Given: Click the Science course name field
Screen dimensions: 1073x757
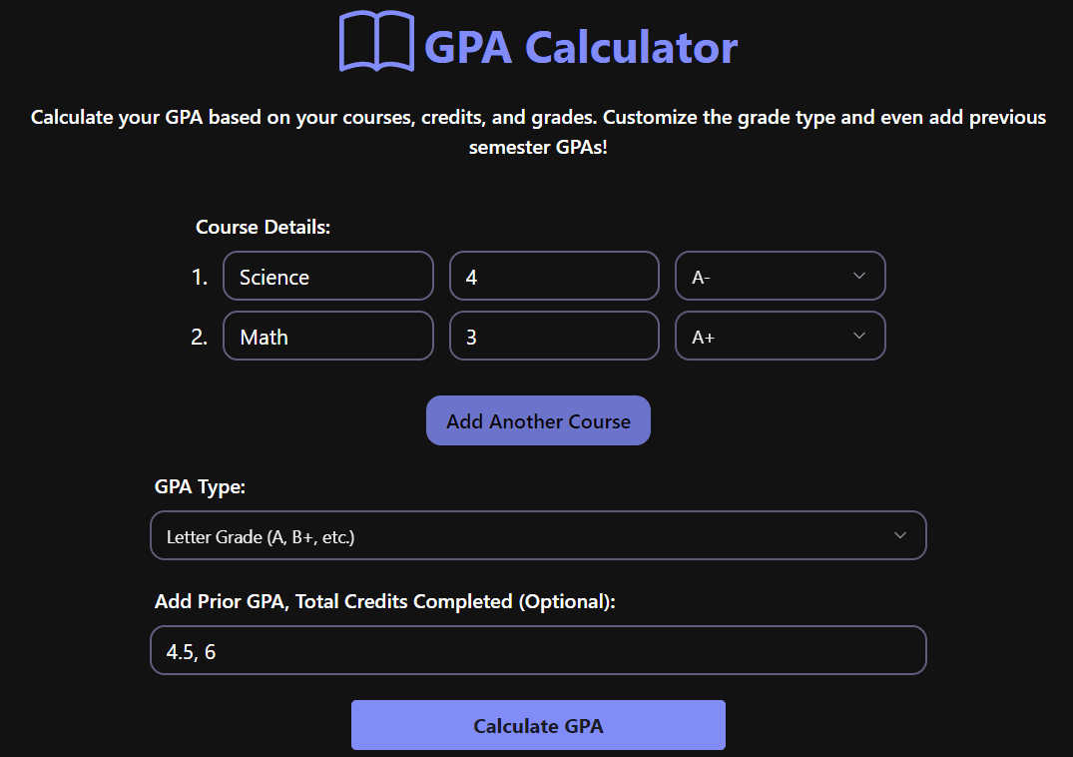Looking at the screenshot, I should click(327, 276).
